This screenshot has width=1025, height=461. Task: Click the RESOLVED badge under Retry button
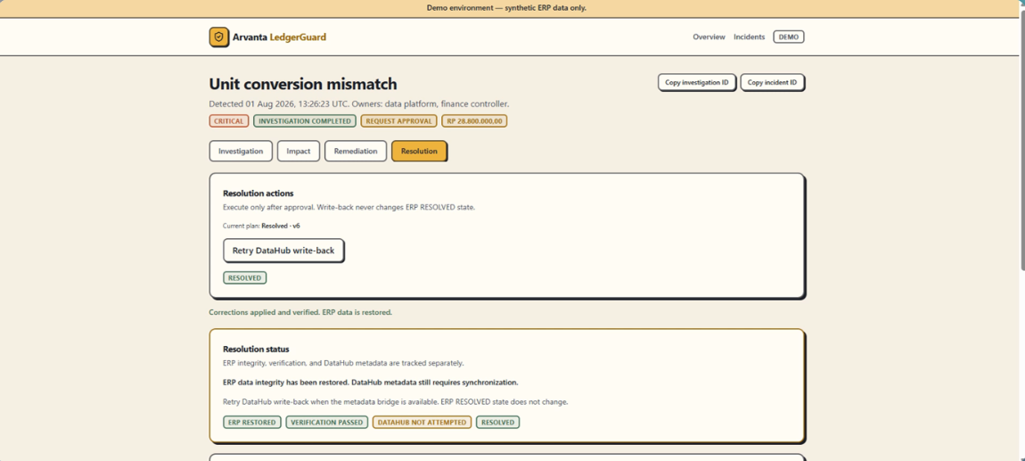click(244, 278)
